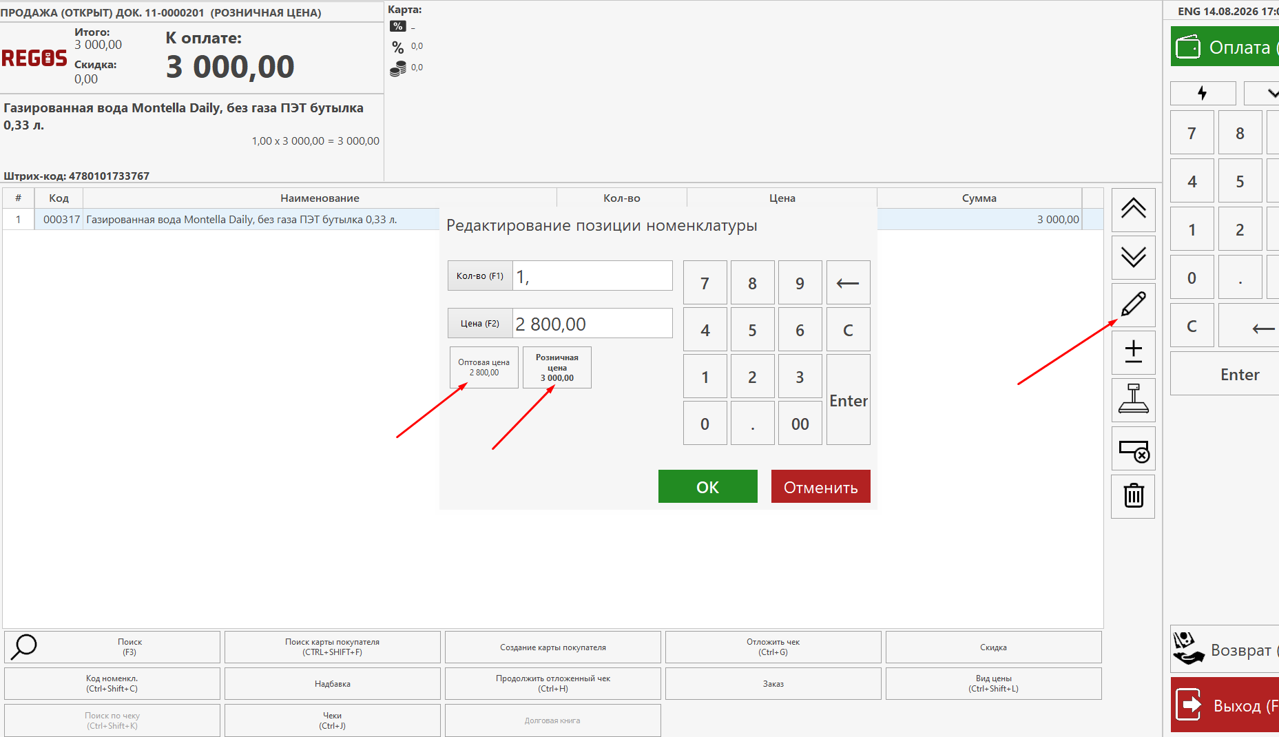Click the plus-minus quantity icon
The height and width of the screenshot is (737, 1279).
click(x=1133, y=352)
